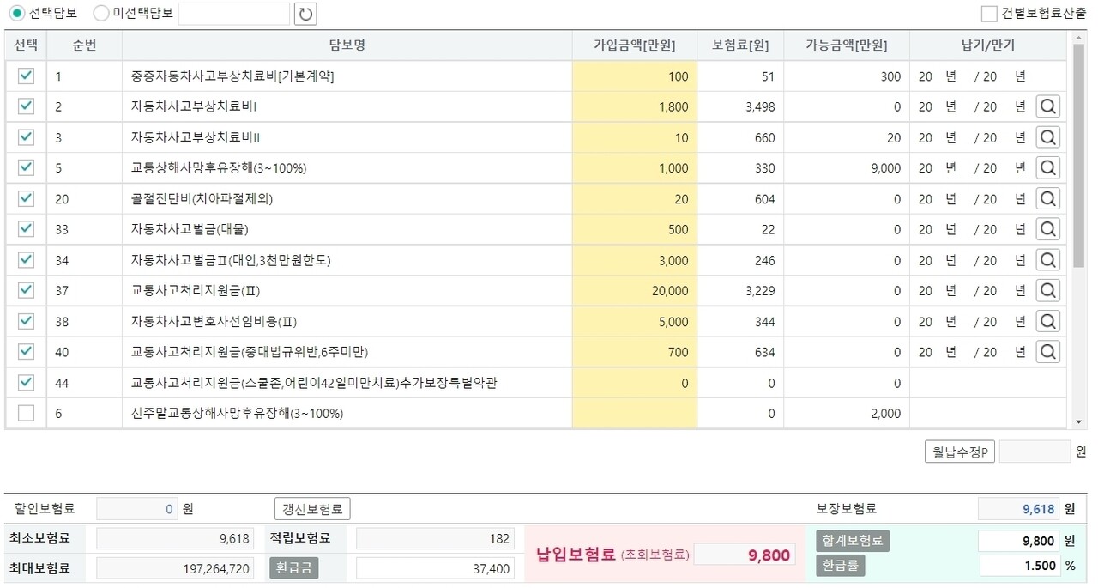Screen dimensions: 1098x588
Task: Open search for 자동차사고부상치료비II coverage
Action: click(1047, 136)
